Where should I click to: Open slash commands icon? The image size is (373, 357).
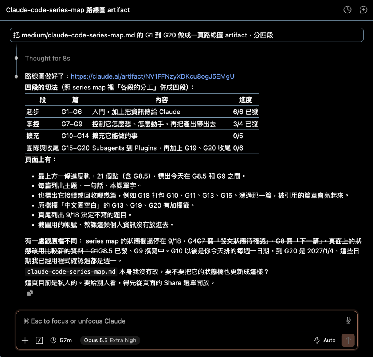point(39,340)
